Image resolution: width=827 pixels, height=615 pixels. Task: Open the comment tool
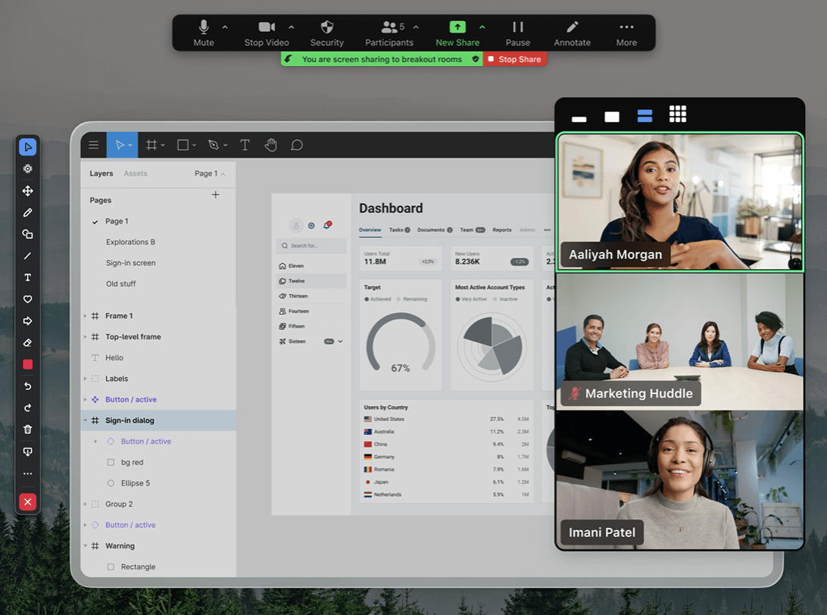(297, 144)
